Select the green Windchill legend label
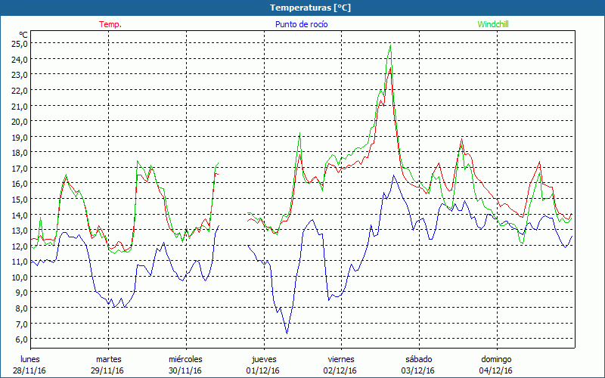The height and width of the screenshot is (378, 605). coord(495,24)
